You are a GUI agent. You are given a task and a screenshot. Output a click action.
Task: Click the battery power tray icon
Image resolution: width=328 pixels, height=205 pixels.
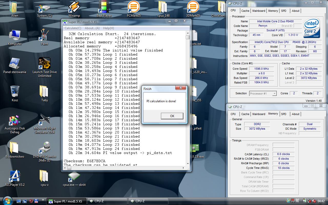click(x=305, y=201)
